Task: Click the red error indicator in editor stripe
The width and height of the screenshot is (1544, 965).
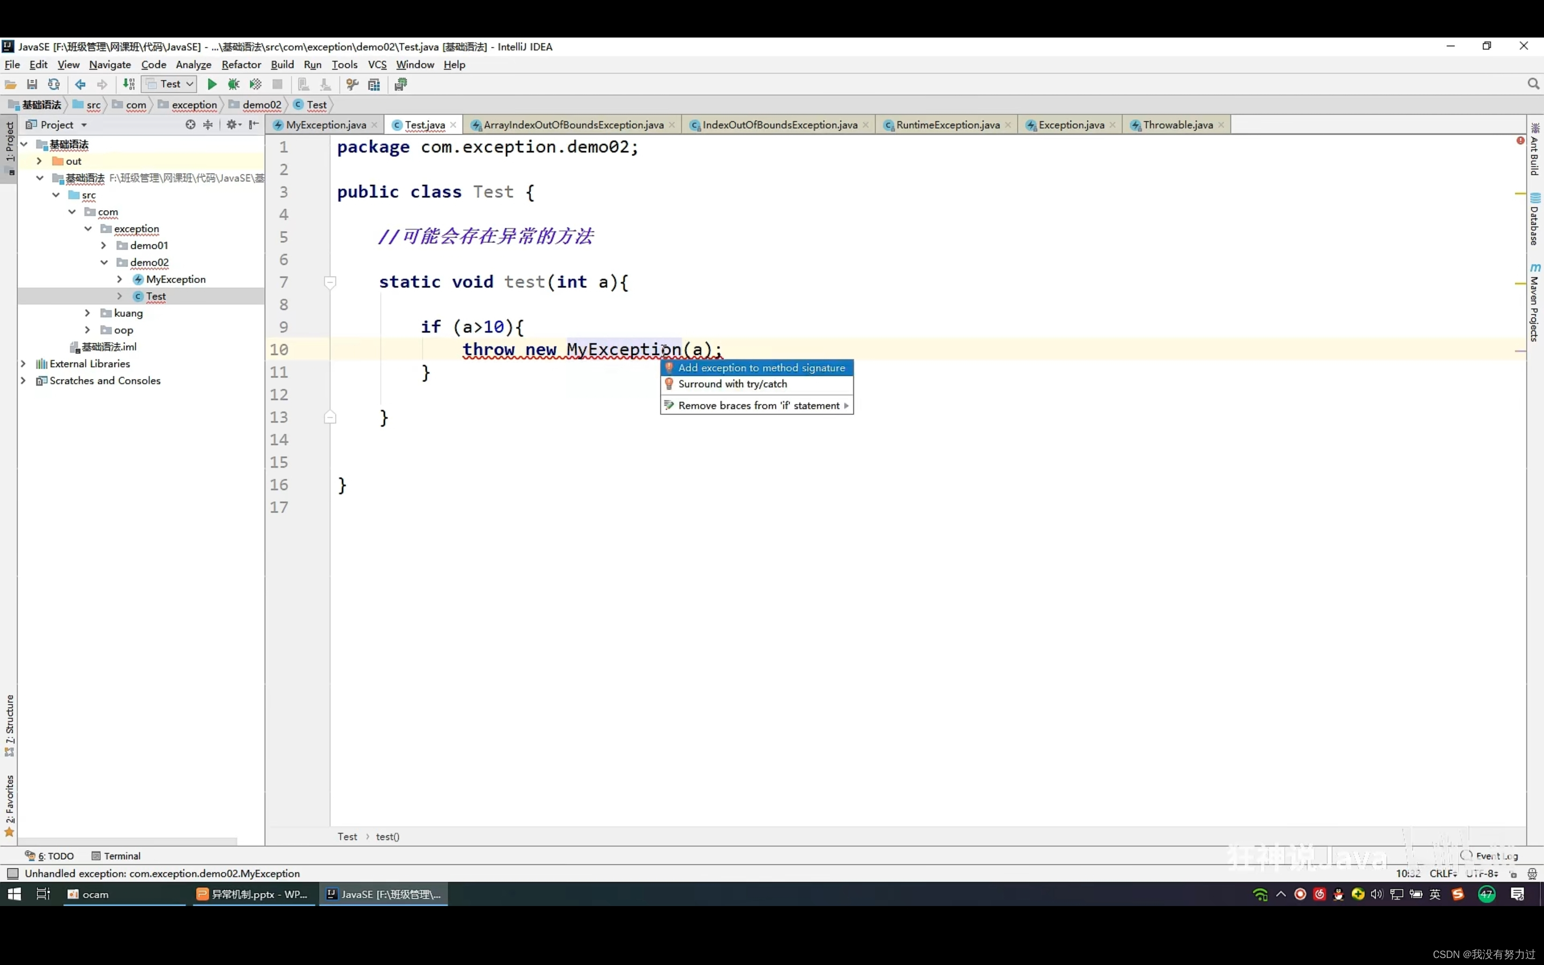Action: 1520,140
